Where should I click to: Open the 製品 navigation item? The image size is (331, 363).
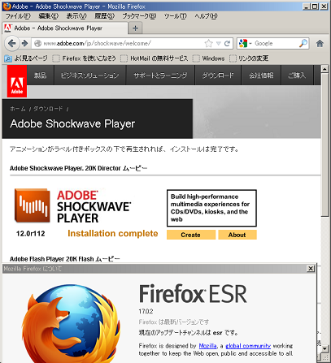click(41, 76)
